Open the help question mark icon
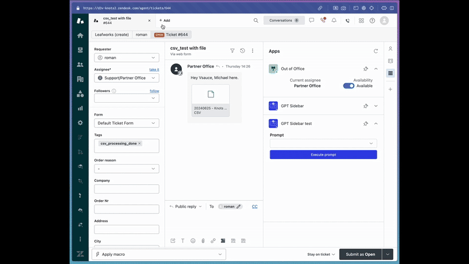 click(372, 21)
